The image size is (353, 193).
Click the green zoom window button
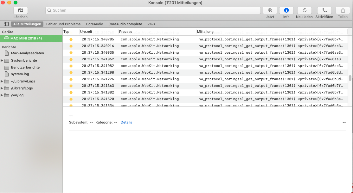click(16, 3)
